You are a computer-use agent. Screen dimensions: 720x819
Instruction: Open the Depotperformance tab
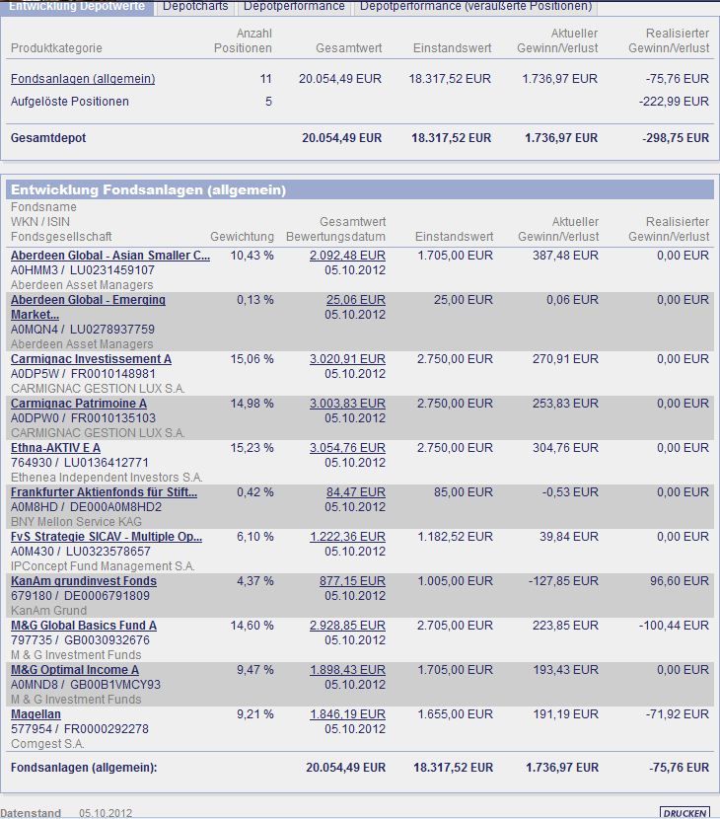(294, 7)
